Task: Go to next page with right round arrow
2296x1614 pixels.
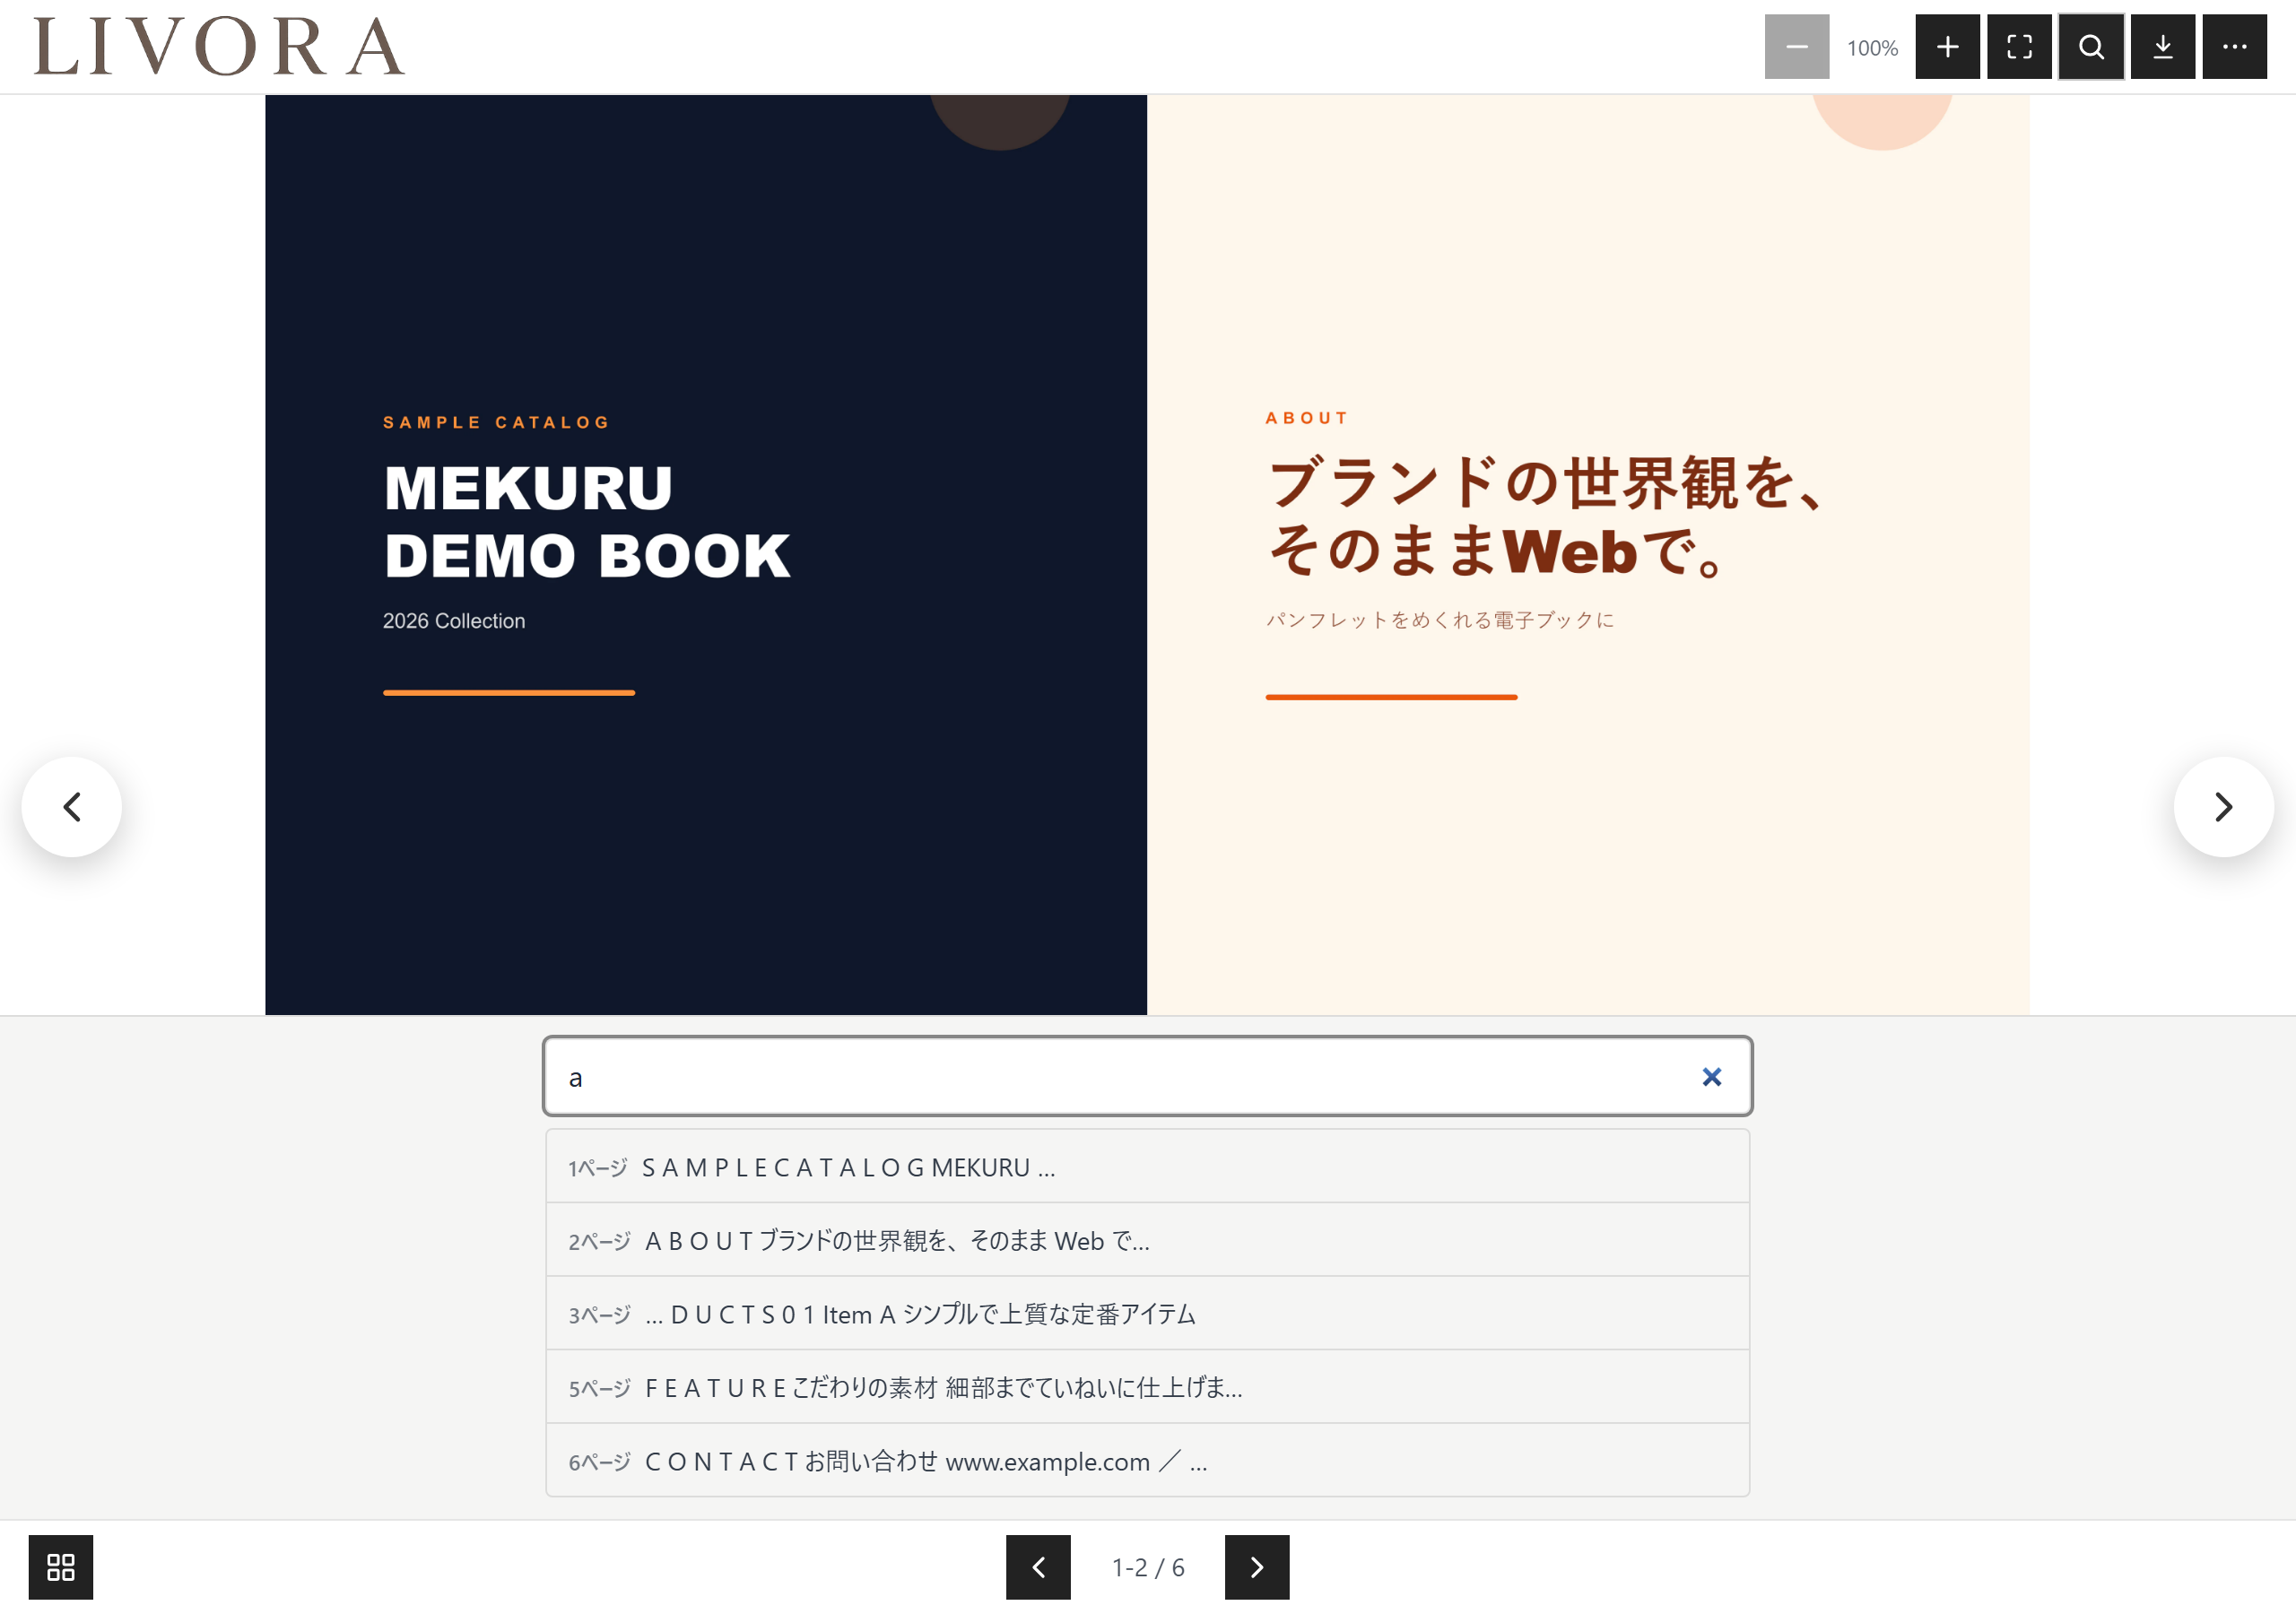Action: 2224,807
